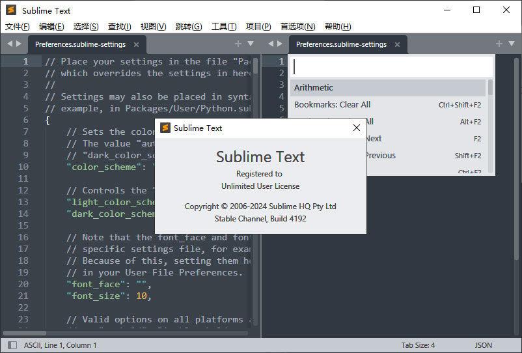Add new tab in right pane
This screenshot has width=522, height=353.
499,44
